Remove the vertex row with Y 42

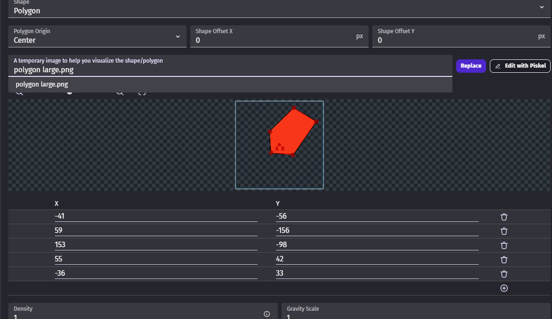coord(504,260)
